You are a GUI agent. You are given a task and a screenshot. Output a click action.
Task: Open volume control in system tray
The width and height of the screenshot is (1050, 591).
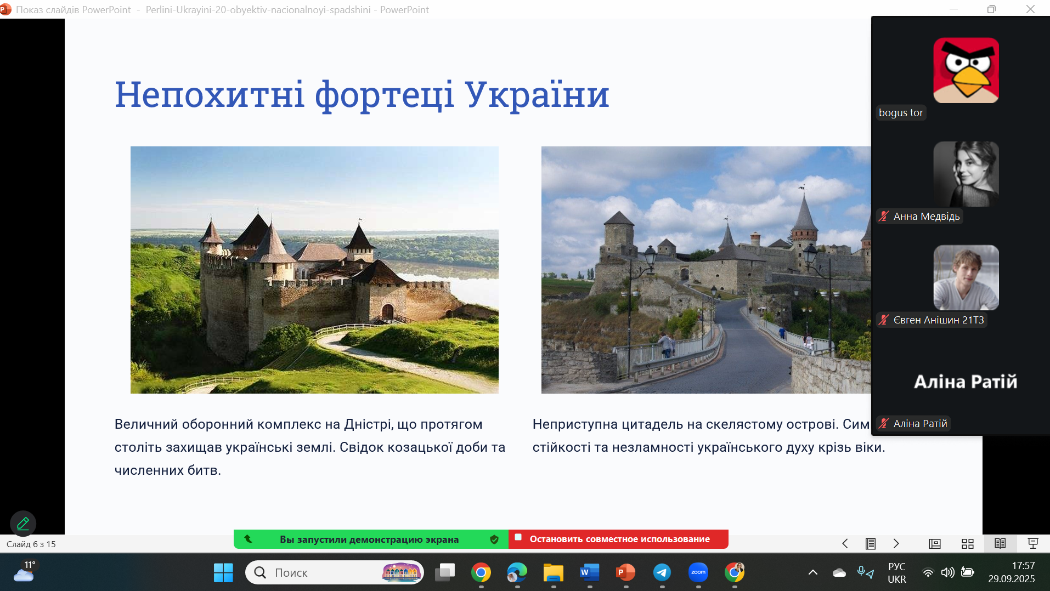(x=947, y=572)
